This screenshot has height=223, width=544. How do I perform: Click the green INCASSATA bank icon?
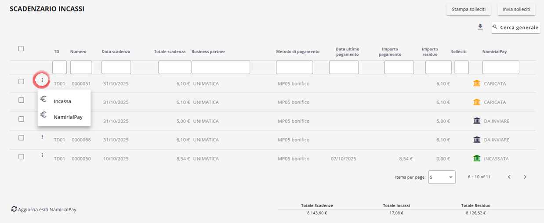coord(477,158)
